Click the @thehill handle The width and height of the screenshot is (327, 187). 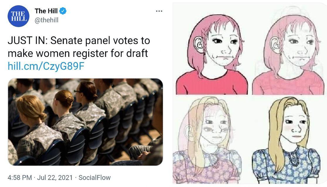tap(47, 20)
